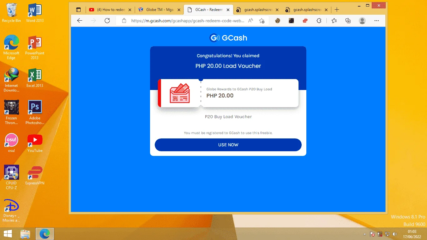Switch to the How to redeem YouTube tab
The height and width of the screenshot is (240, 427).
point(110,10)
